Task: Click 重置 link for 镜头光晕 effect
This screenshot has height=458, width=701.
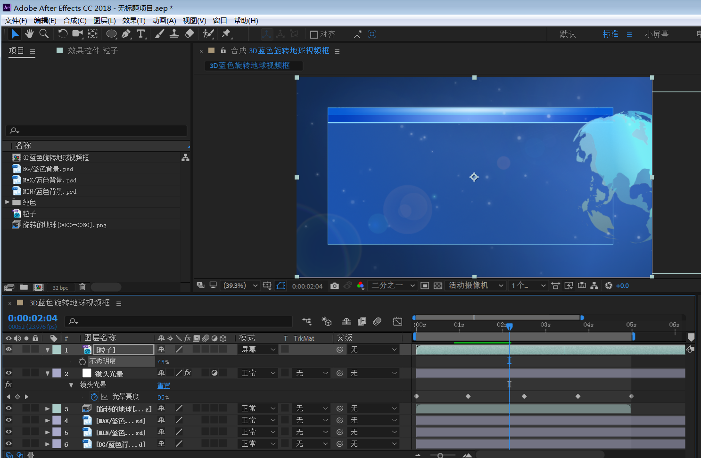Action: [164, 385]
